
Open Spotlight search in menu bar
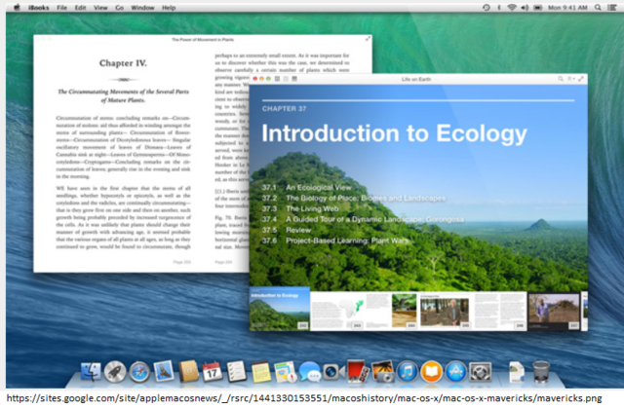(x=598, y=7)
